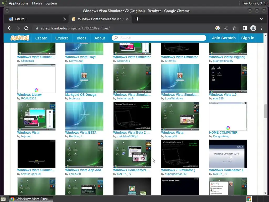Focus the Scratch search field
Screen dimensions: 269x202
point(162,38)
